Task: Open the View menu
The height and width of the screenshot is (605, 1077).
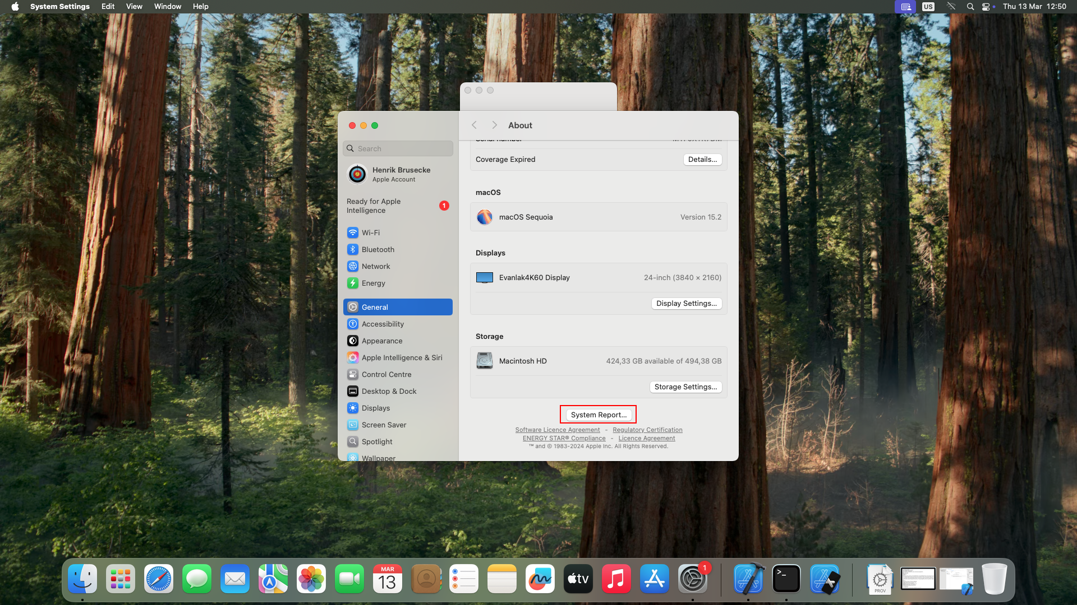Action: click(x=134, y=7)
